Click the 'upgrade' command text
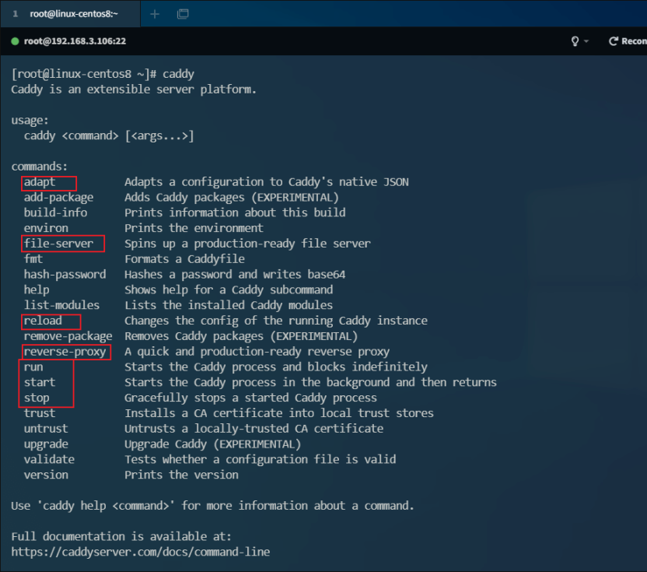647x572 pixels. point(46,444)
